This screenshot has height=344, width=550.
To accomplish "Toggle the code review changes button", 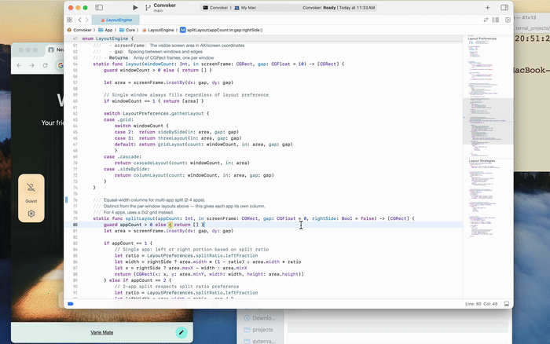I will point(486,20).
